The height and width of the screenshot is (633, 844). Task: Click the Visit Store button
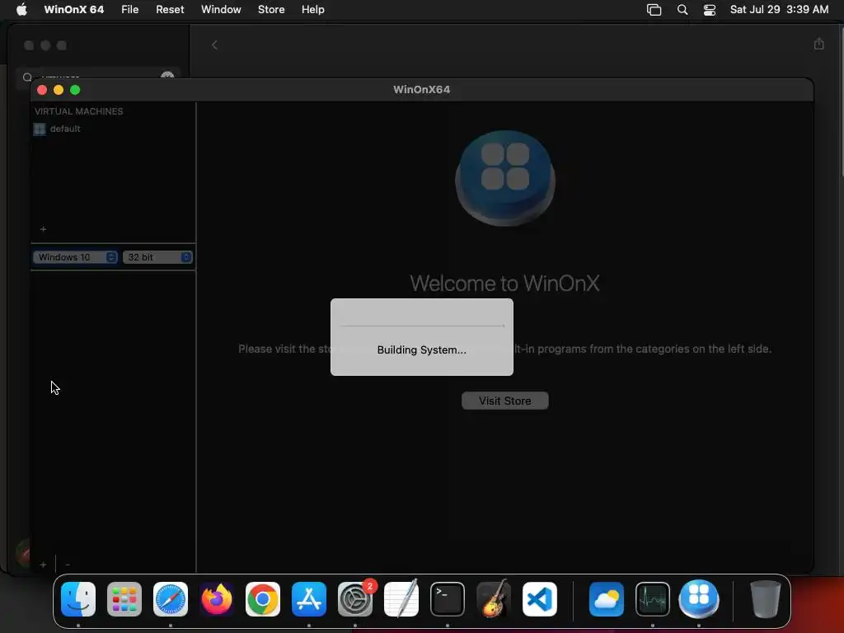pyautogui.click(x=505, y=401)
